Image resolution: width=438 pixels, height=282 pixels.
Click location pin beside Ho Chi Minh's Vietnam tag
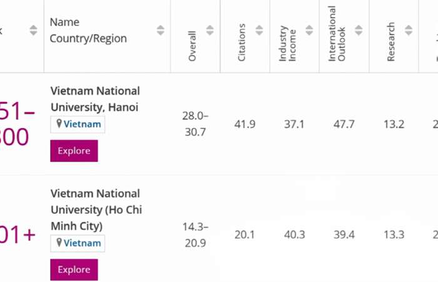pyautogui.click(x=59, y=243)
